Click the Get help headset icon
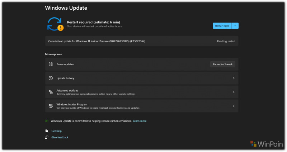 click(x=47, y=131)
